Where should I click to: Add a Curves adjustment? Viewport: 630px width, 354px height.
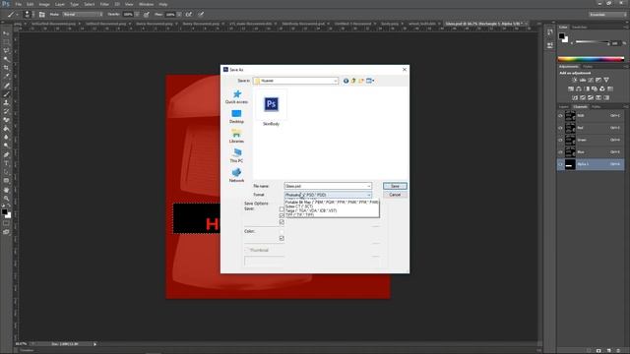pos(591,80)
